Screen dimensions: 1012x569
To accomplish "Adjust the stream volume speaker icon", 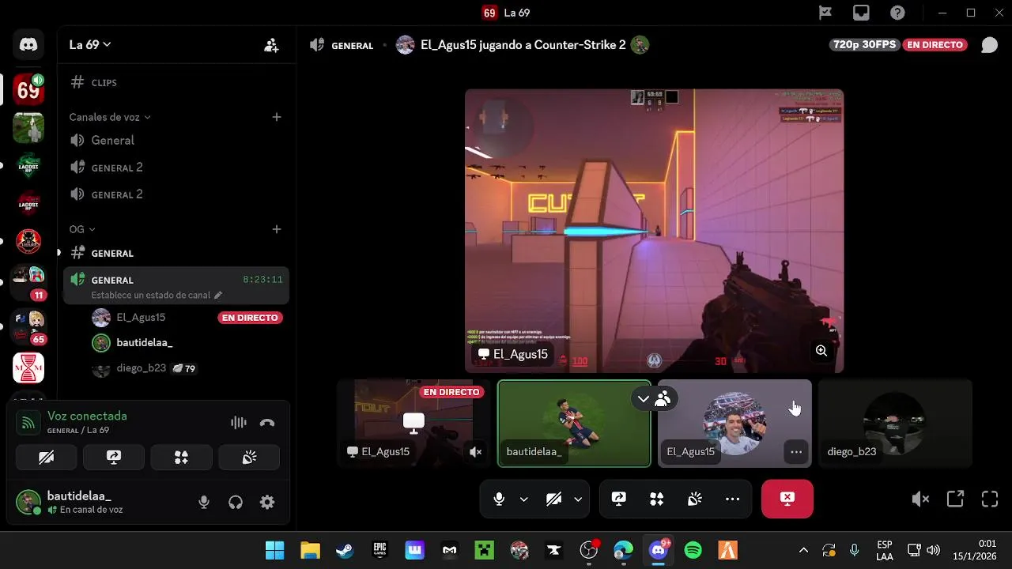I will tap(919, 499).
